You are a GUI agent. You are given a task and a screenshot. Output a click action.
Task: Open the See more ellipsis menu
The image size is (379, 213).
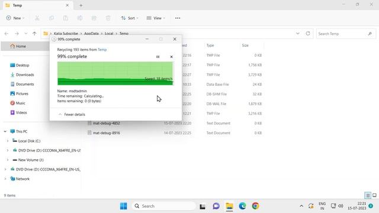[178, 18]
